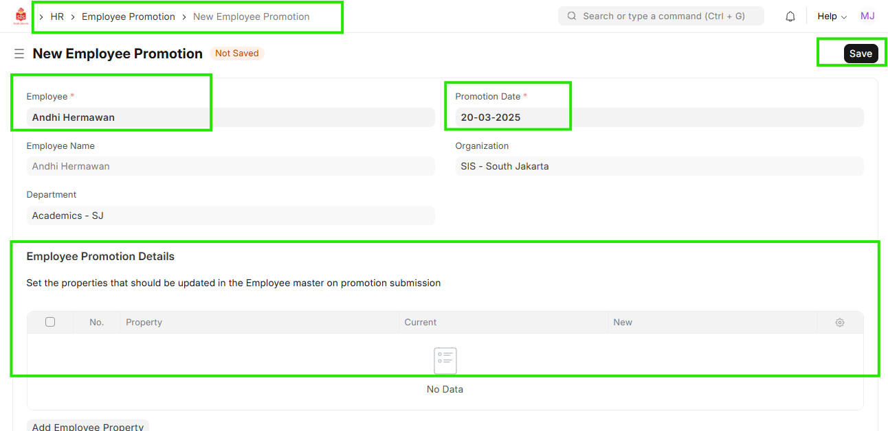The height and width of the screenshot is (431, 888).
Task: Click the Not Saved status badge
Action: pos(236,54)
